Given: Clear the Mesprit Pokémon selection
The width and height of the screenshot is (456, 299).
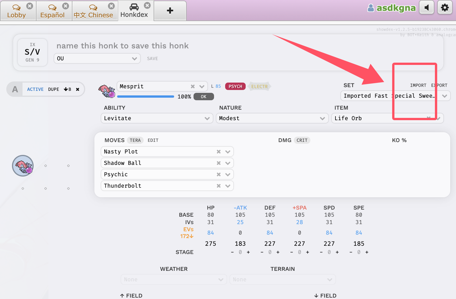Looking at the screenshot, I should pyautogui.click(x=193, y=87).
